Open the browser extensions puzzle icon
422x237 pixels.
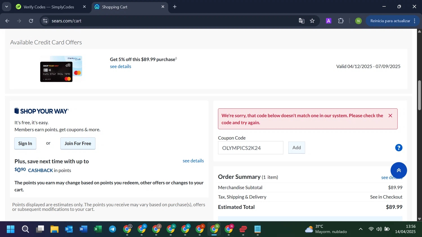[x=341, y=21]
